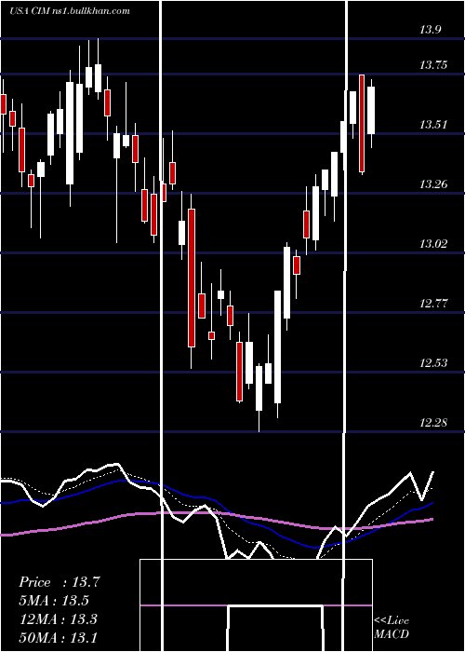Click the 5MA : 13.5 readout

coord(54,601)
